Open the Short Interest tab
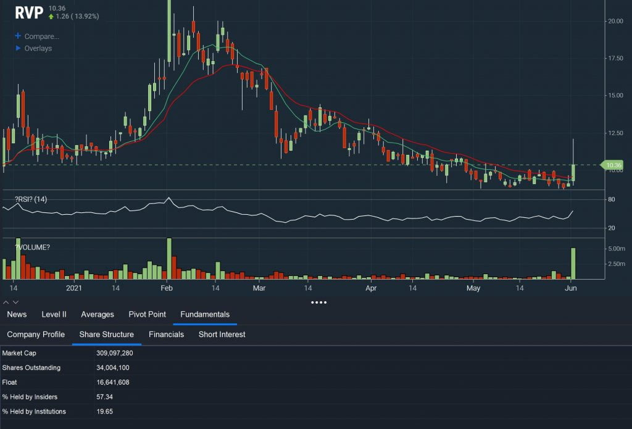 pos(222,335)
